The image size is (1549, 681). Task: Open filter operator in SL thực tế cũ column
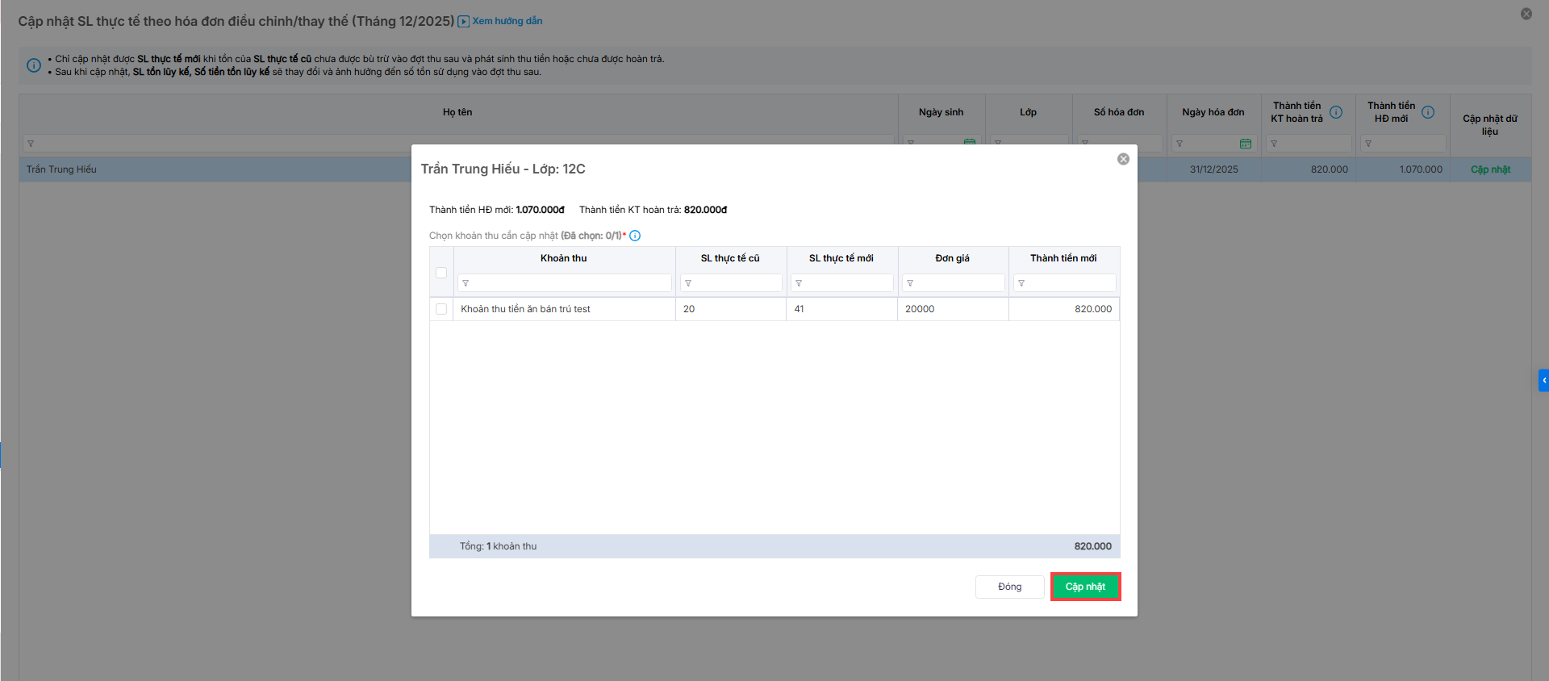click(x=688, y=283)
